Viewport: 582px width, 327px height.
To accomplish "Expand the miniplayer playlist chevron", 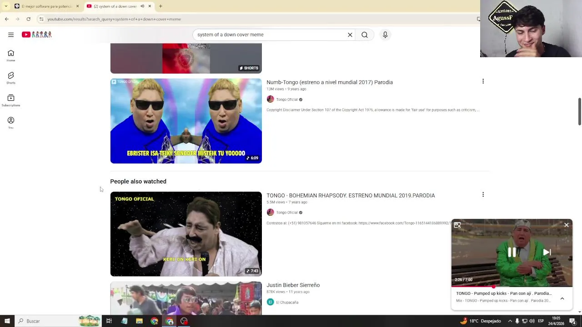I will click(x=562, y=298).
